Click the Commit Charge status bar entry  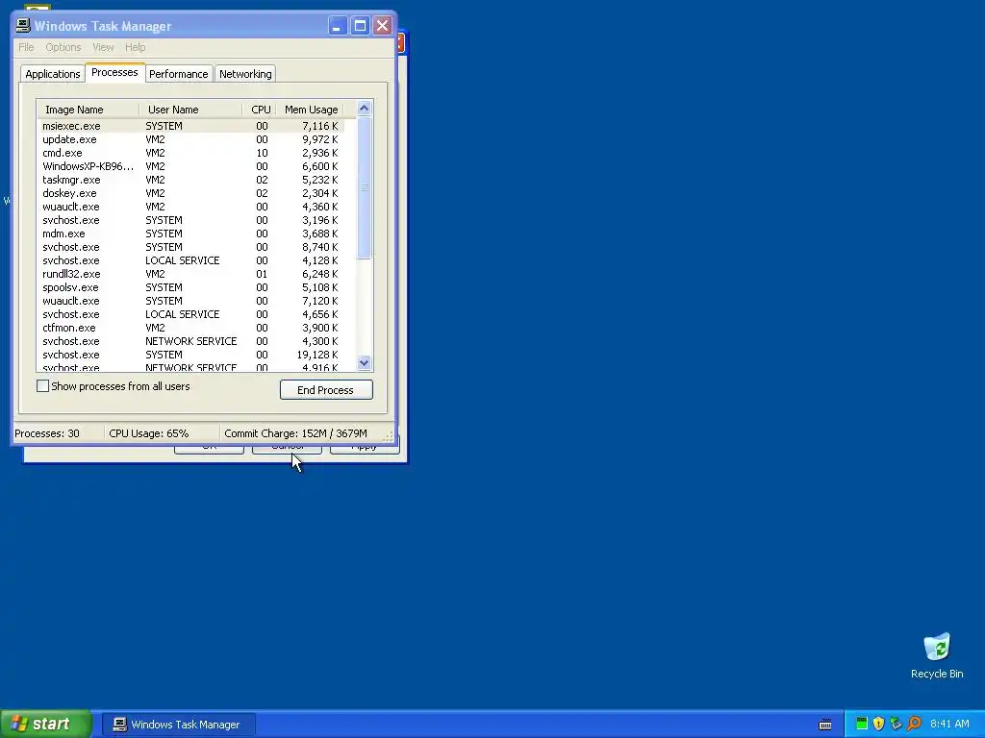(x=301, y=433)
